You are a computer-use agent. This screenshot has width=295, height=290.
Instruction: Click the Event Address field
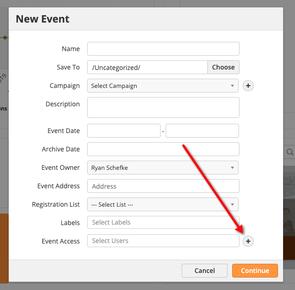pos(163,186)
